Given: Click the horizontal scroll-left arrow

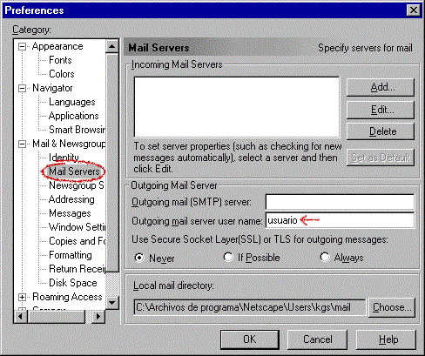Looking at the screenshot, I should pos(21,316).
